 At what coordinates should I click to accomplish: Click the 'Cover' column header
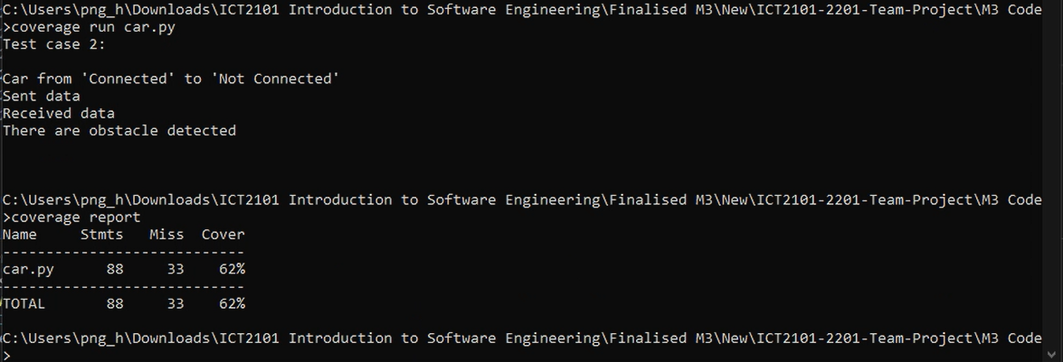pyautogui.click(x=223, y=235)
